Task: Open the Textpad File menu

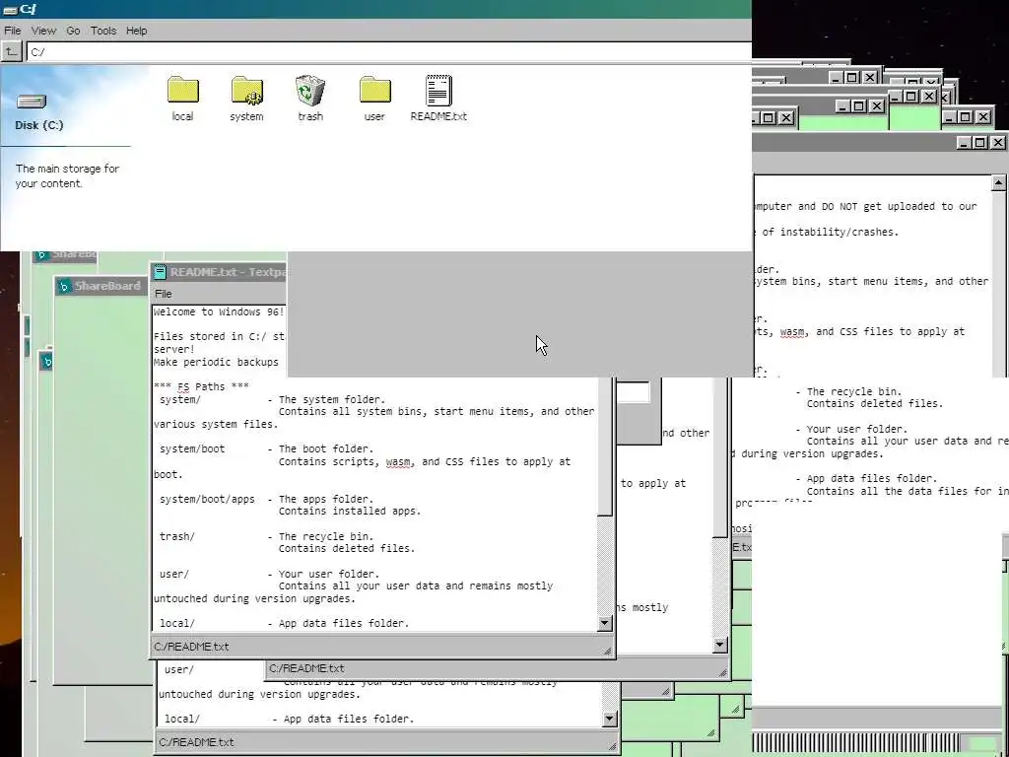Action: click(164, 294)
